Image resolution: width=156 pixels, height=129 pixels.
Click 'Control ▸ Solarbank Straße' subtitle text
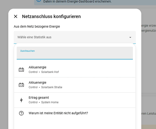pos(45,87)
